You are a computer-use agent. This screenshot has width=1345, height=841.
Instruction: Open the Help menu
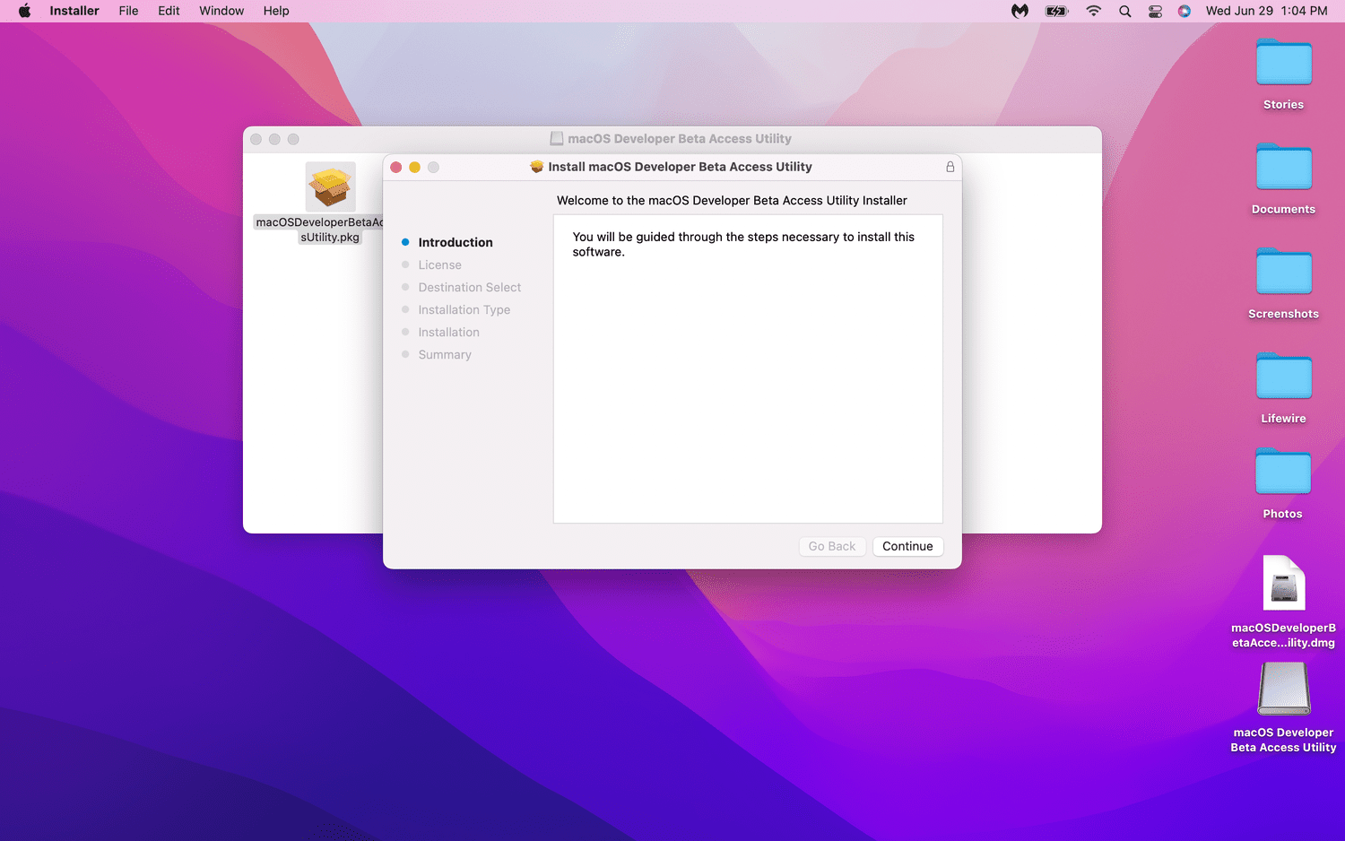[276, 11]
